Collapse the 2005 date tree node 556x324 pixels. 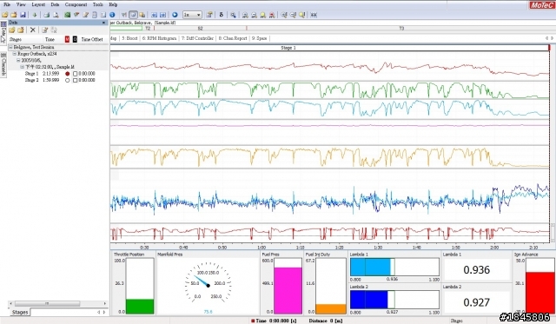pyautogui.click(x=18, y=61)
